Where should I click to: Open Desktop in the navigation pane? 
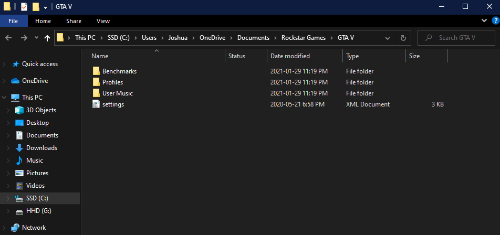(x=37, y=123)
